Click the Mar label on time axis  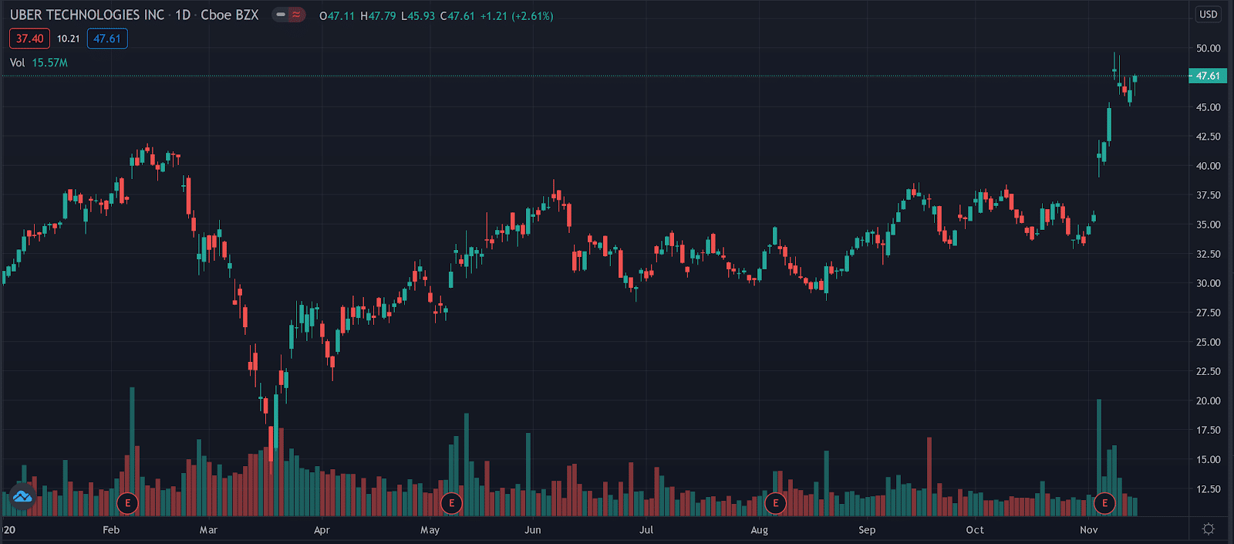(x=208, y=530)
